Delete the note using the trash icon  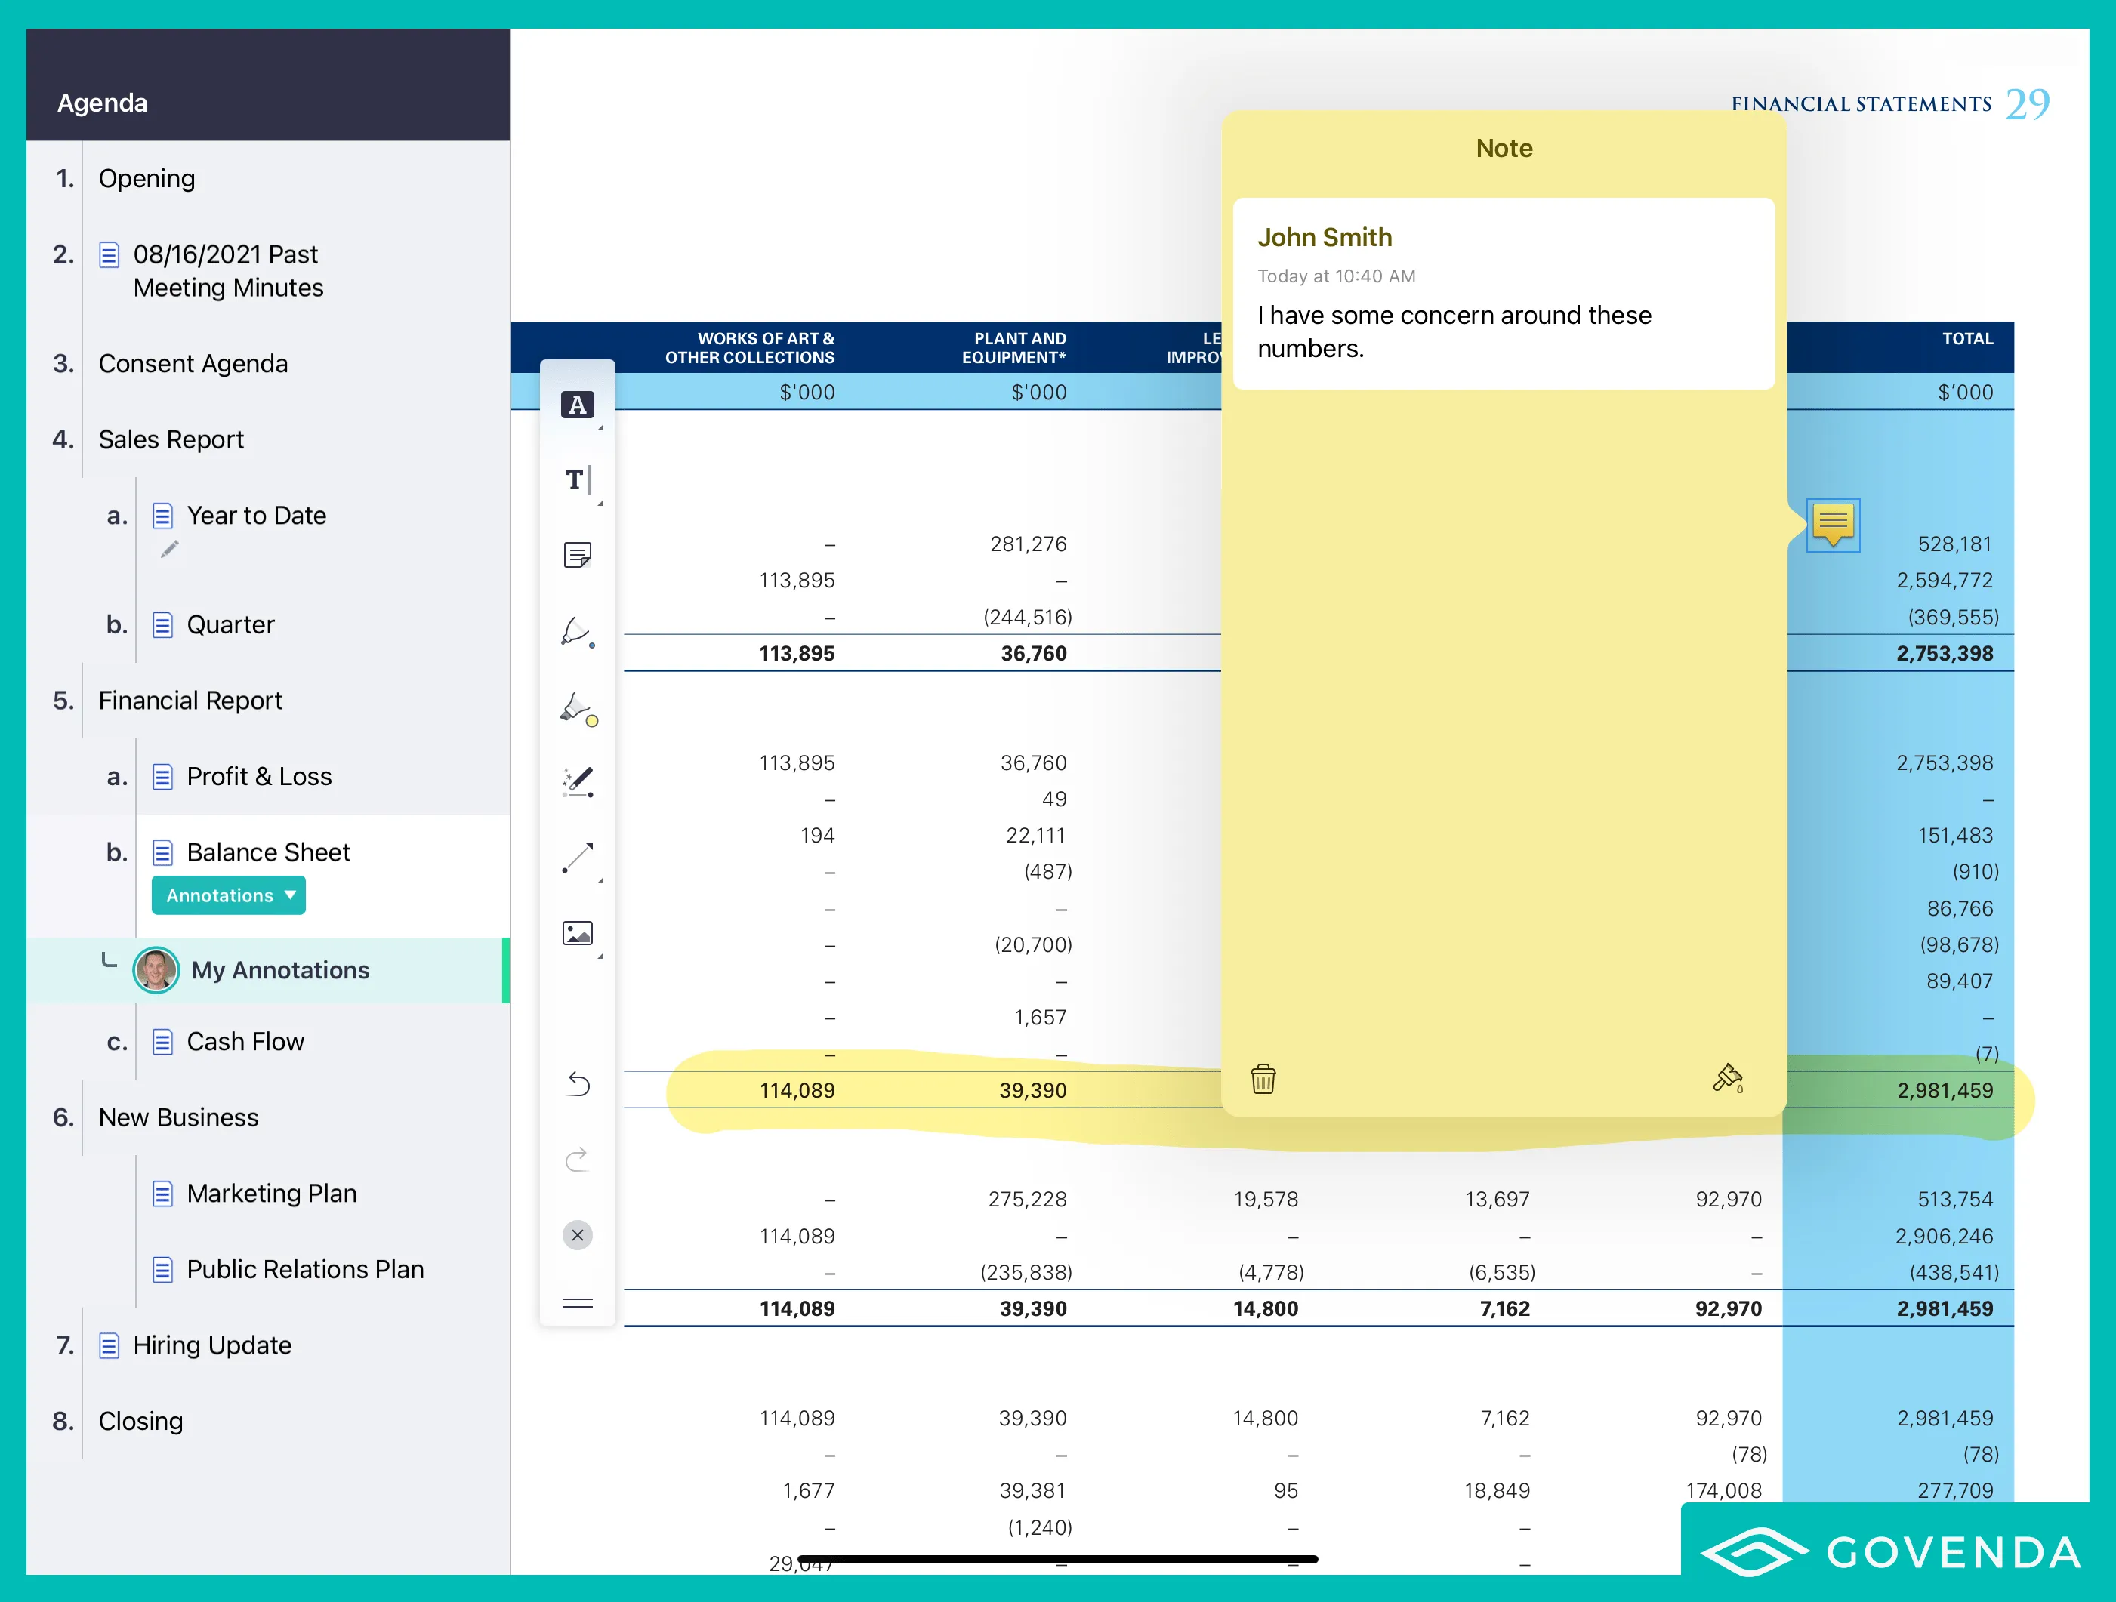coord(1263,1079)
